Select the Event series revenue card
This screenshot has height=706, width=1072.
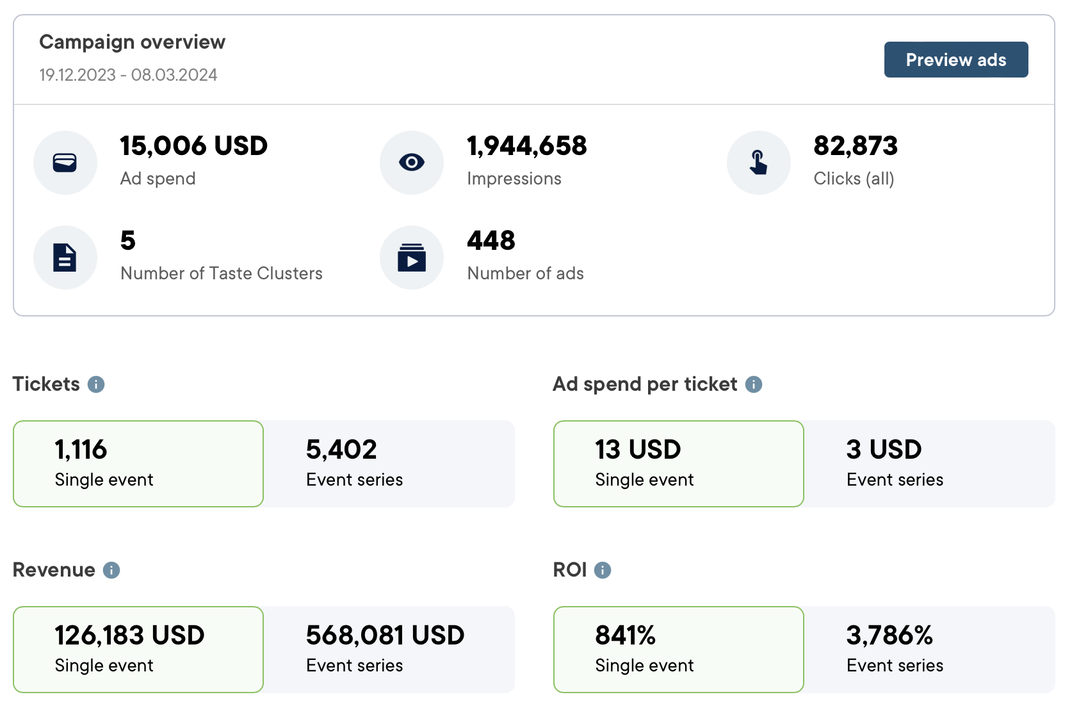[389, 649]
